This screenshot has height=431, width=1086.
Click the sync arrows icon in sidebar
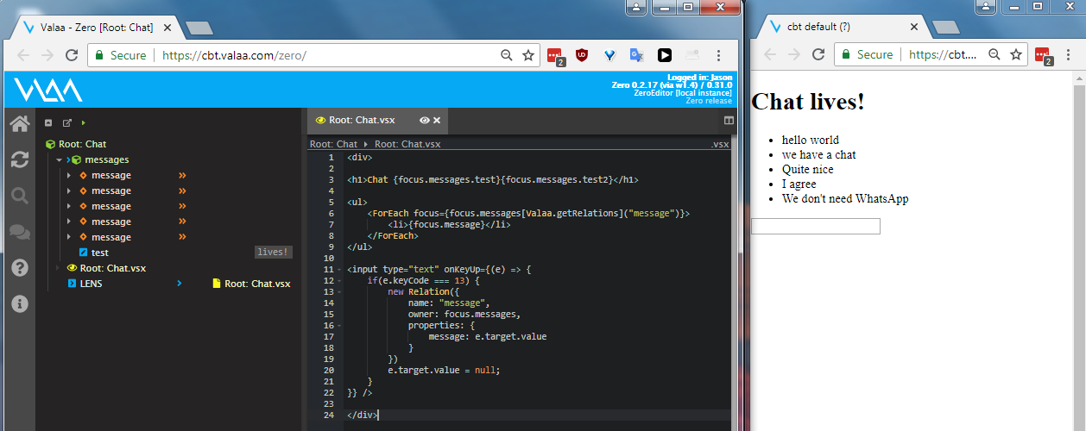tap(19, 159)
